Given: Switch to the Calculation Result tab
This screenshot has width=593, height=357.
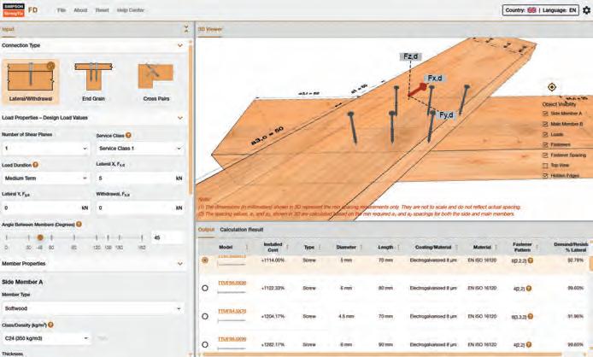Looking at the screenshot, I should (x=242, y=230).
